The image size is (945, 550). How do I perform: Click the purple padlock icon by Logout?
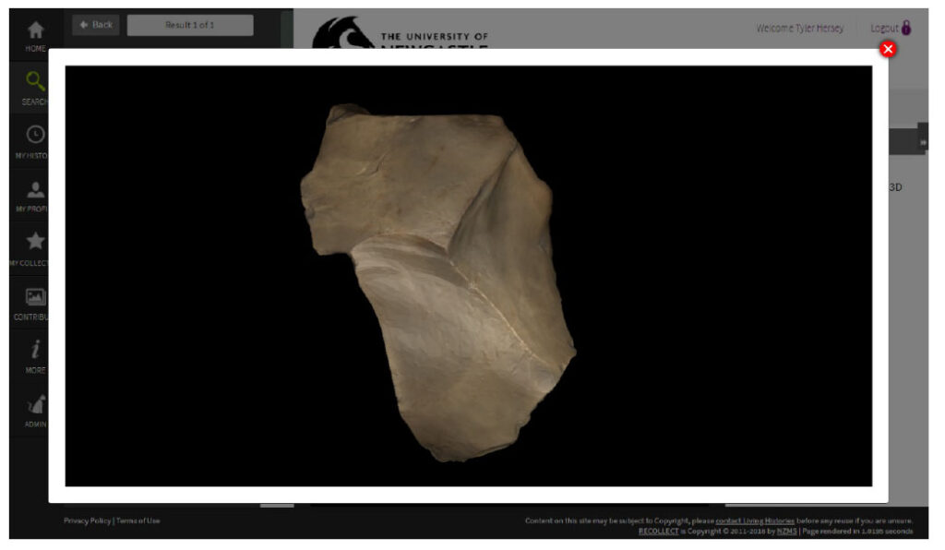(x=906, y=28)
